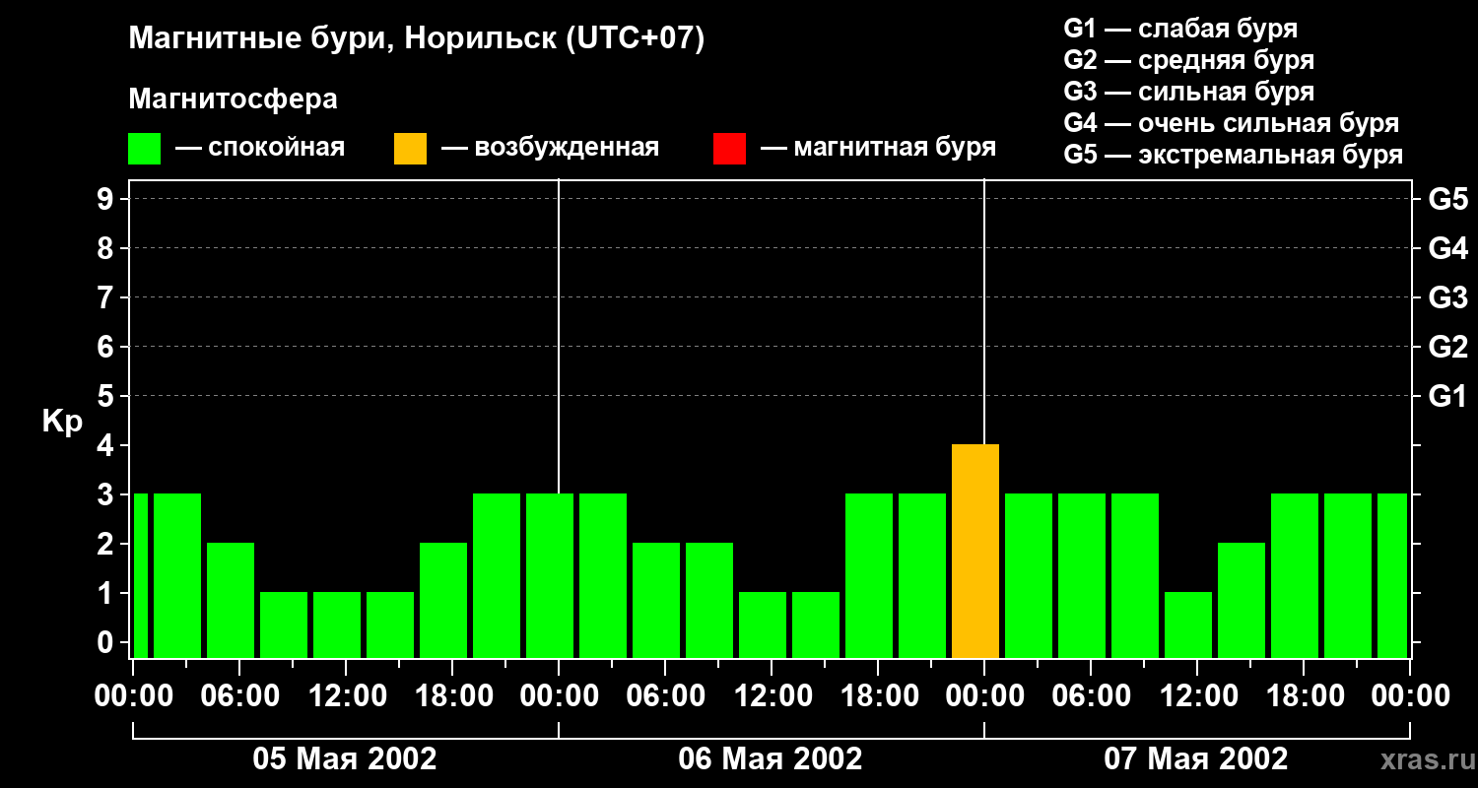Click the "12:00" time label for 05 Мая
1478x788 pixels.
coord(346,696)
